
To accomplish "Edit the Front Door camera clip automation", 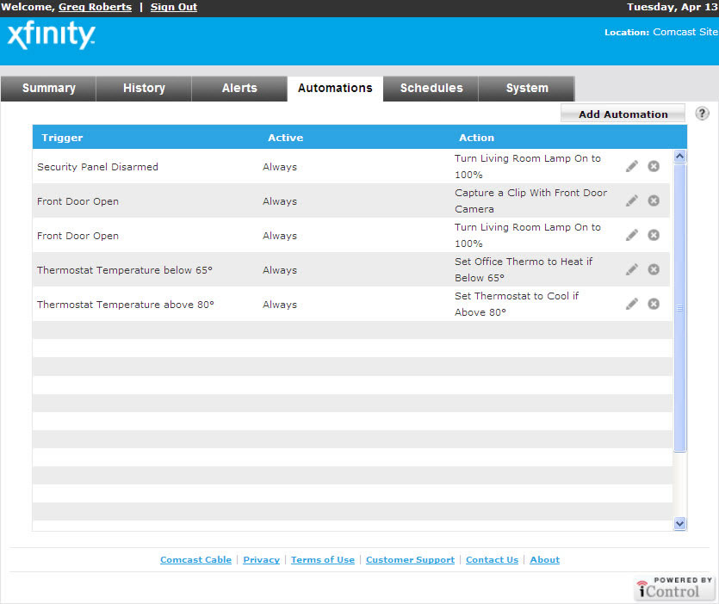I will pyautogui.click(x=632, y=200).
